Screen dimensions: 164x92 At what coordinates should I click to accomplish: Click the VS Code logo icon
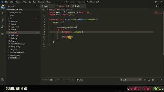pyautogui.click(x=2, y=2)
